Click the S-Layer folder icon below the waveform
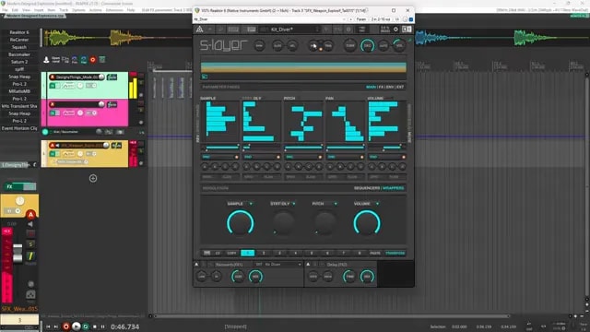The width and height of the screenshot is (590, 332). 205,77
